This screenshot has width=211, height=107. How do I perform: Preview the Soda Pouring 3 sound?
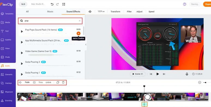22,64
